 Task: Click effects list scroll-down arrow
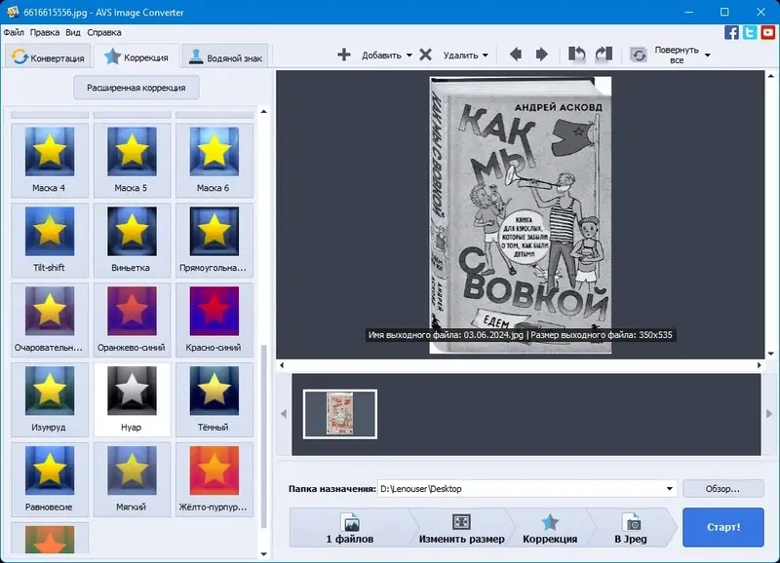[x=264, y=554]
